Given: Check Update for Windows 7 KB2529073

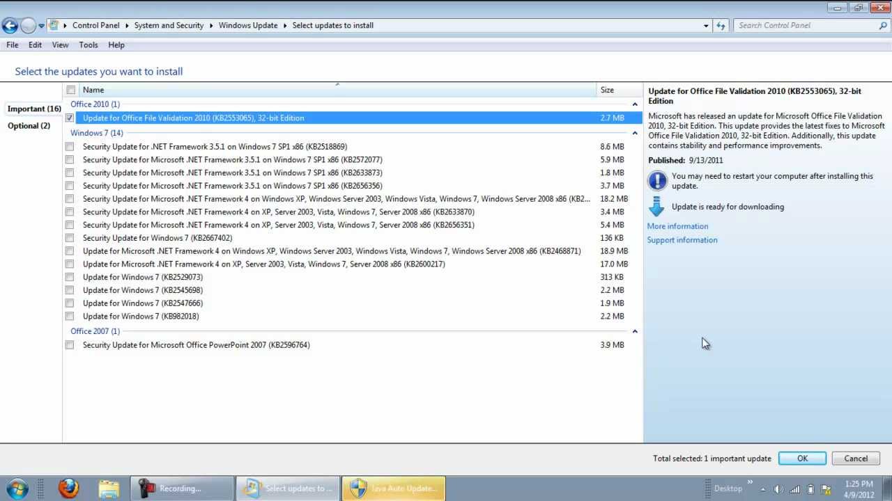Looking at the screenshot, I should click(x=70, y=277).
